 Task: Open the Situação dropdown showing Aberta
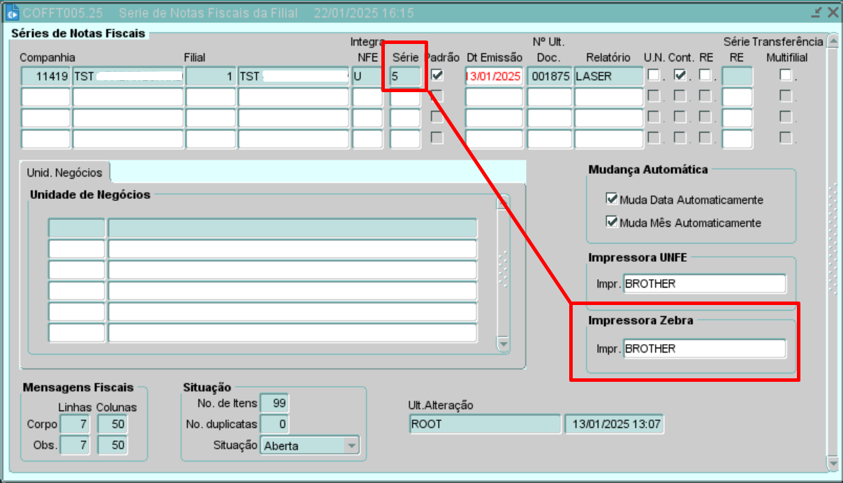click(x=351, y=445)
